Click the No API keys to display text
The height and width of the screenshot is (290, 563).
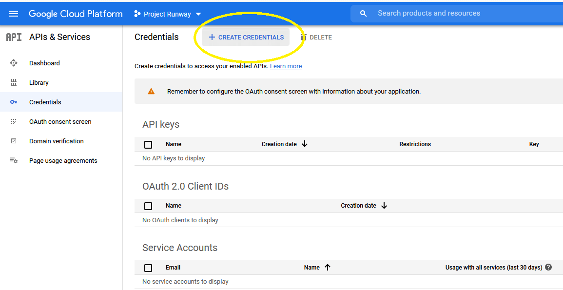click(x=174, y=158)
